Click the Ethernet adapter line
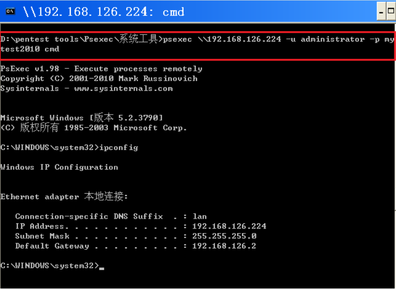Viewport: 396px width, 289px height. (x=64, y=196)
